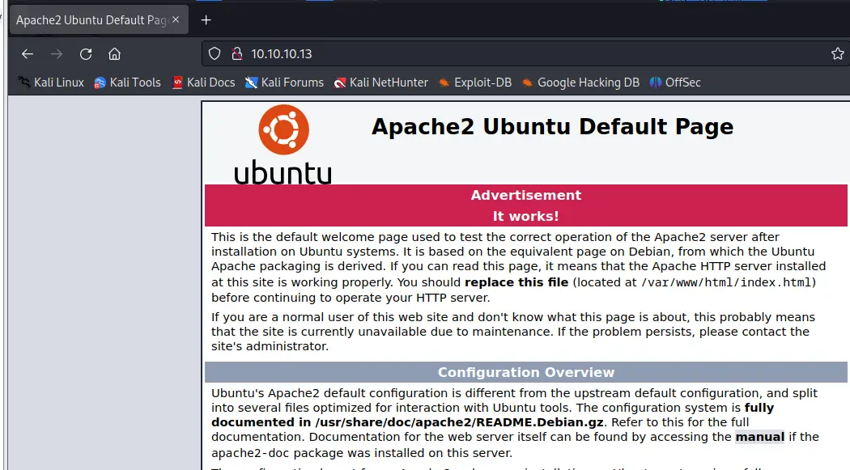Click the /usr/share/doc/apache2/README.Debian.gz path text

[459, 422]
